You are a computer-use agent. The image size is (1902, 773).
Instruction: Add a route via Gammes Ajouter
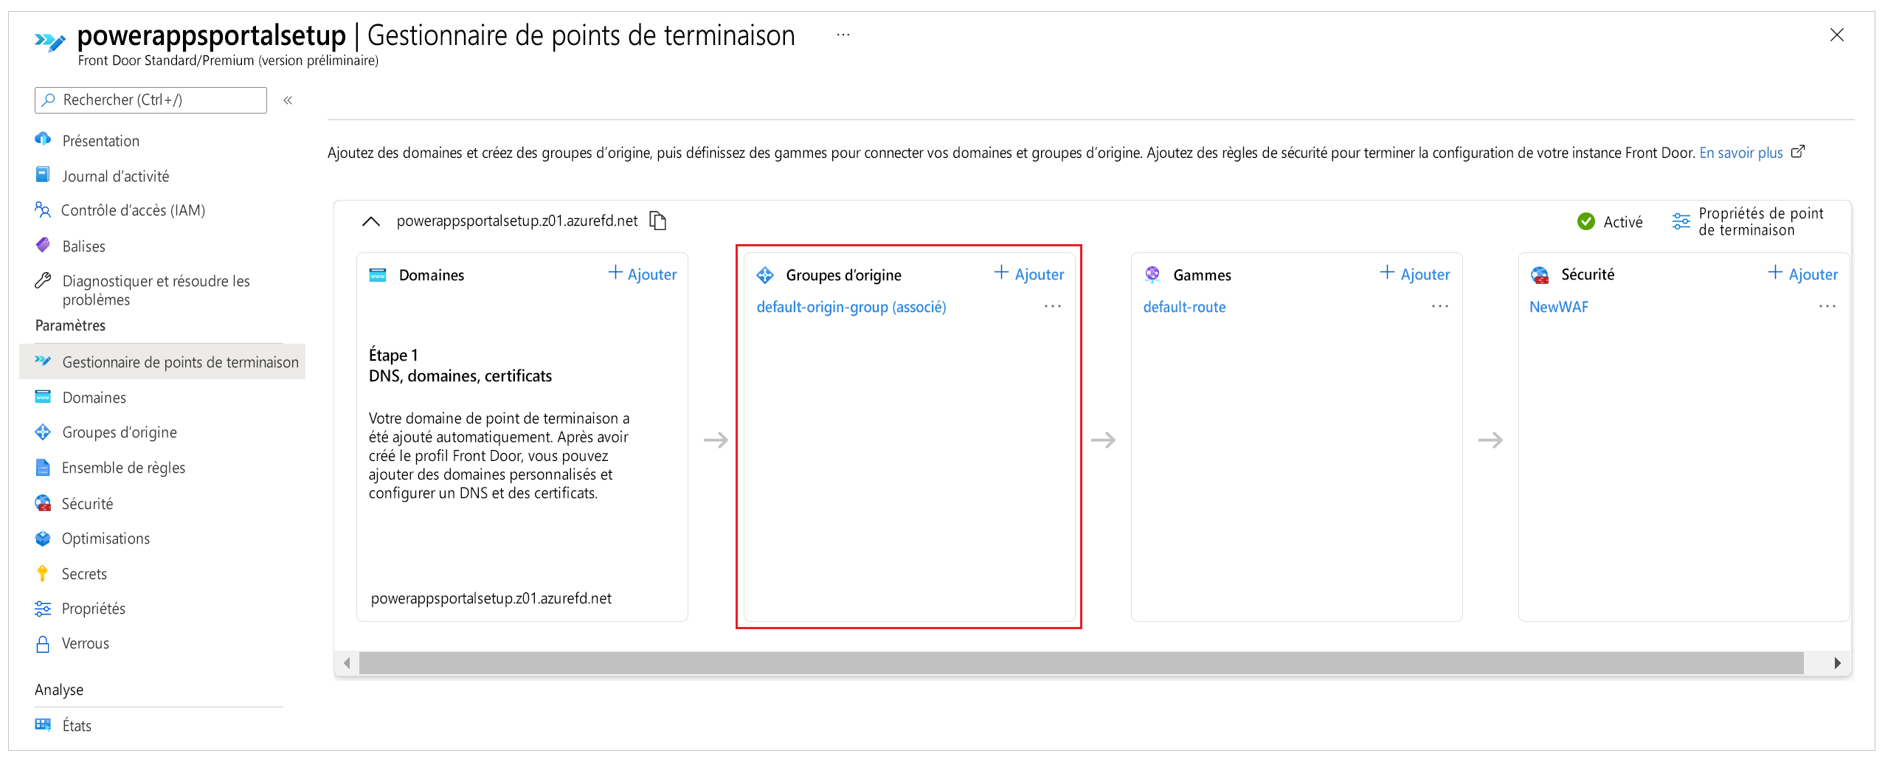point(1415,274)
